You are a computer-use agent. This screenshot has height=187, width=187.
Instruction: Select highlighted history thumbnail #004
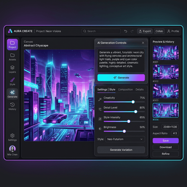166,110
